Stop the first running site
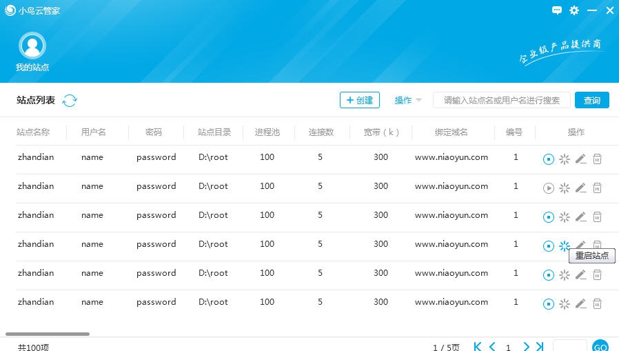619x351 pixels. [549, 159]
